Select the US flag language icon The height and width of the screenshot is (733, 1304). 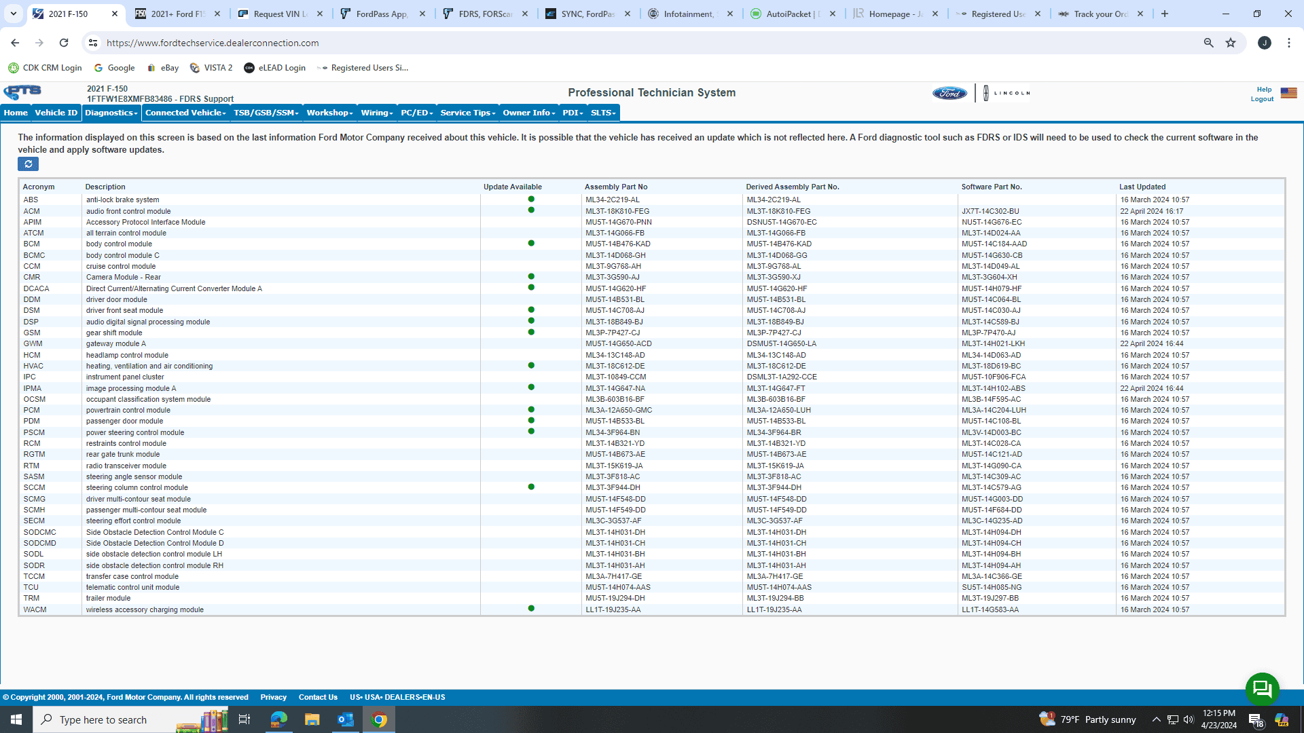tap(1288, 93)
